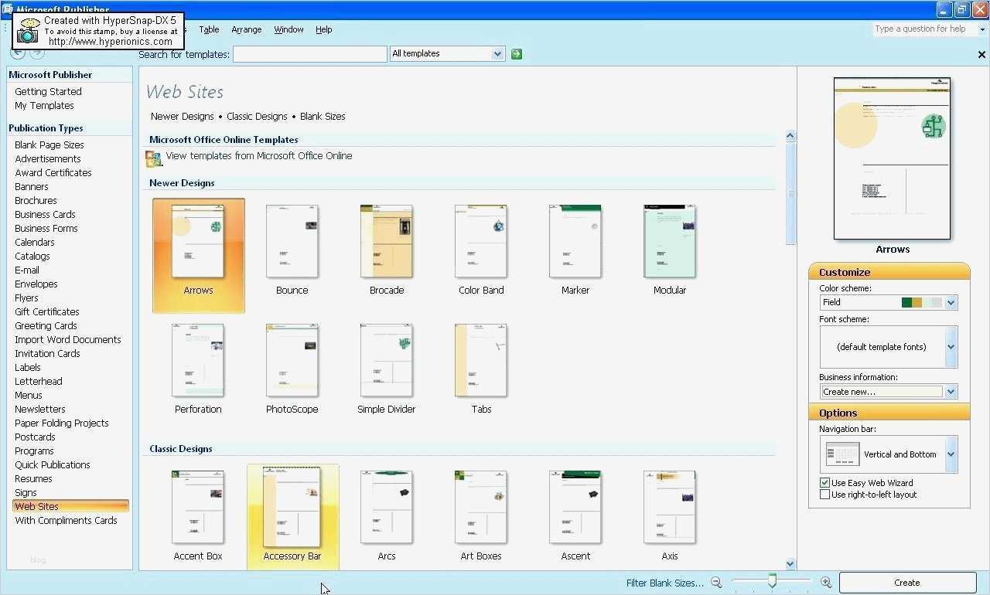Click the zoom in magnifier icon
Viewport: 990px width, 595px height.
coord(826,583)
